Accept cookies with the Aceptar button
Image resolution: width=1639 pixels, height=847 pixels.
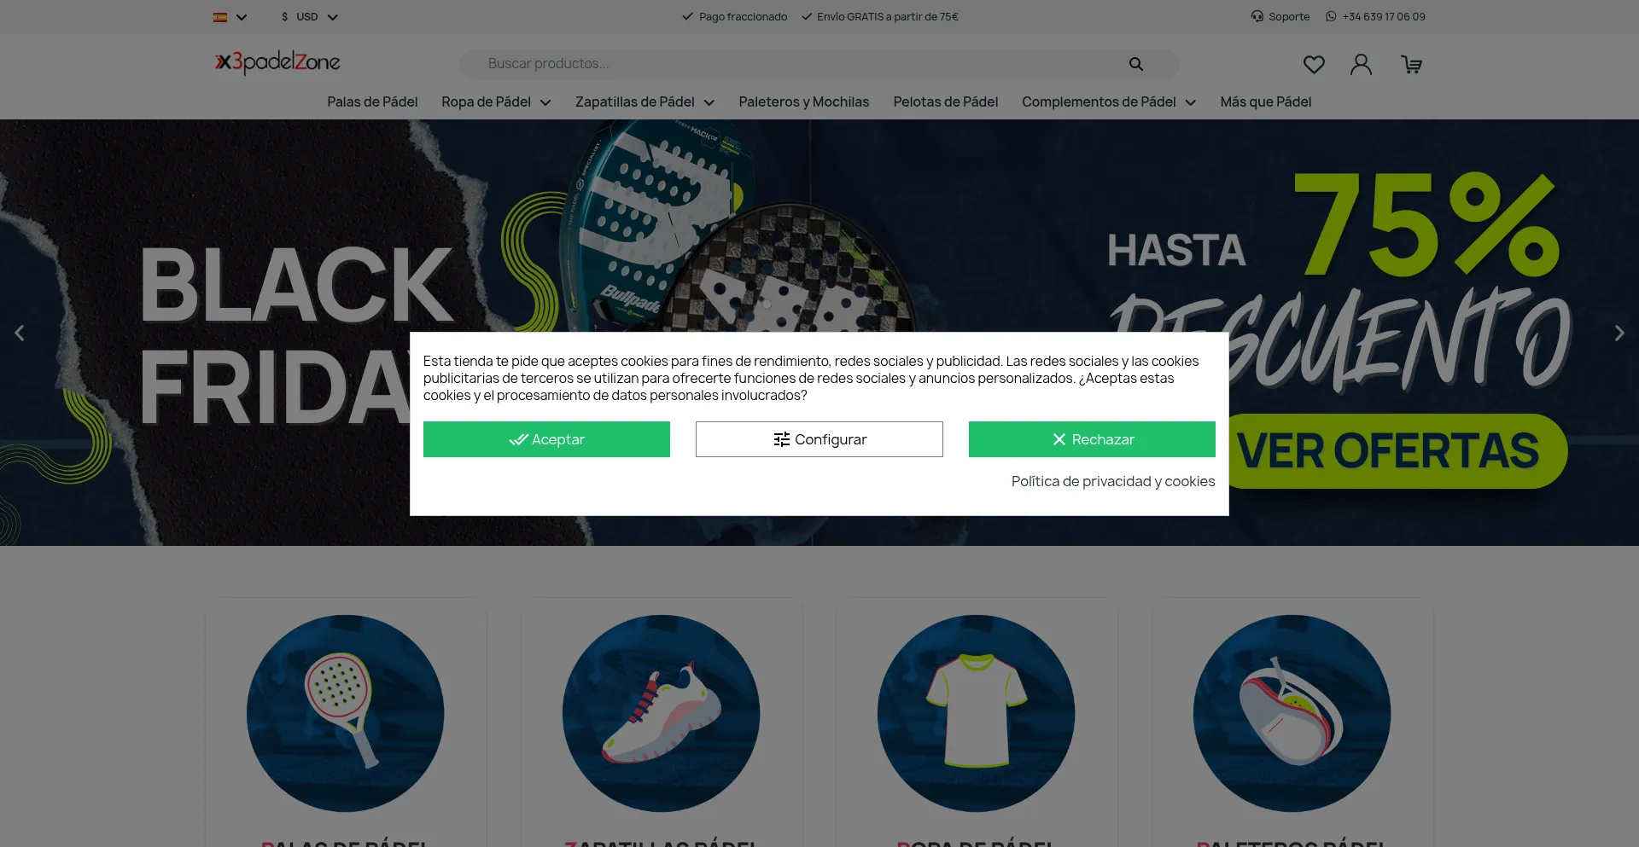click(546, 439)
